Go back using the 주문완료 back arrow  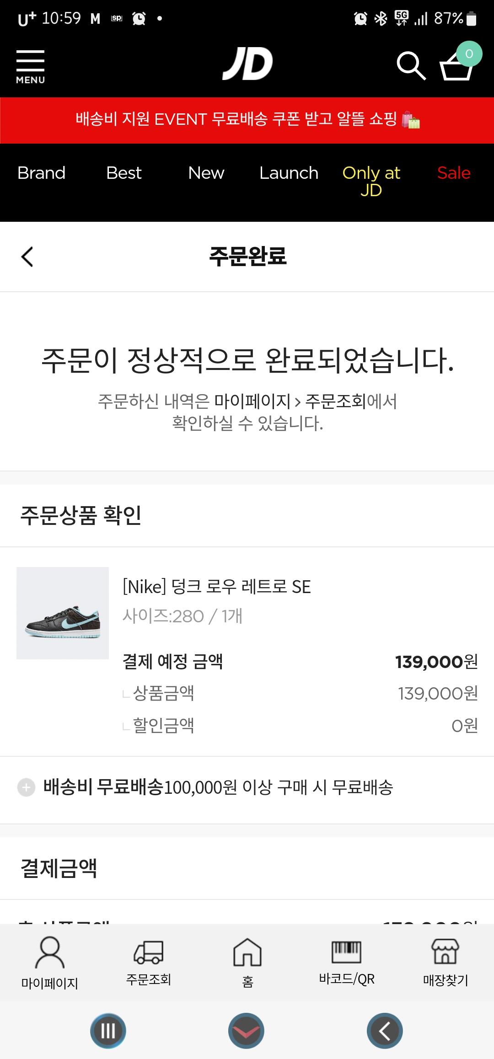tap(27, 257)
